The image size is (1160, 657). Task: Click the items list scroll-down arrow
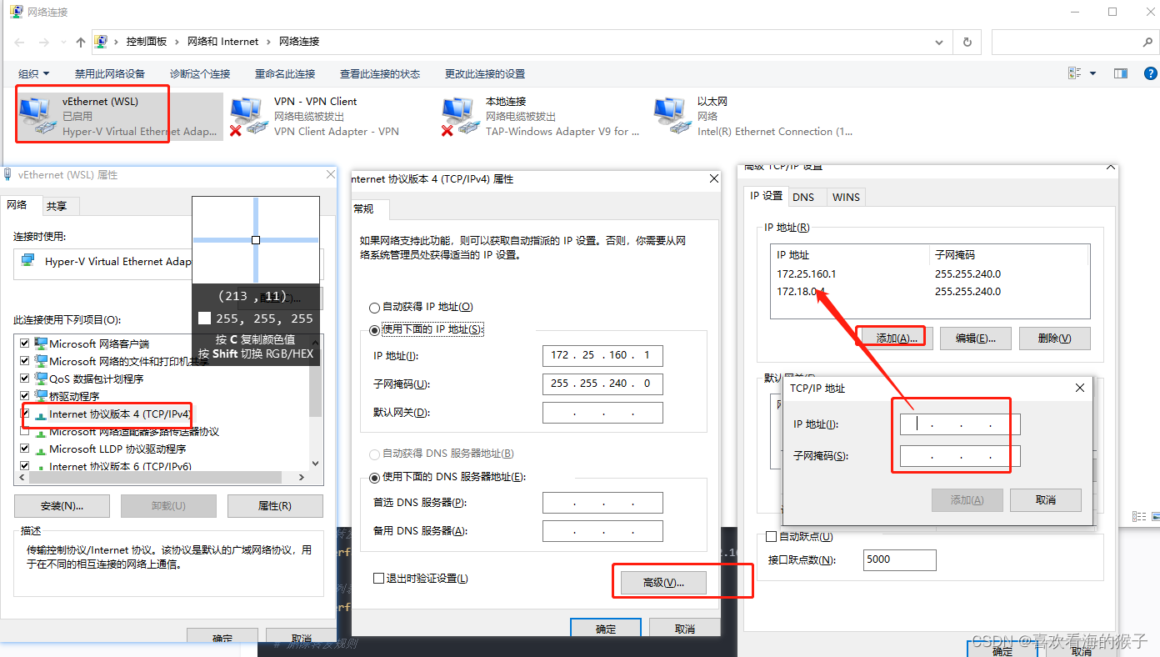(315, 463)
